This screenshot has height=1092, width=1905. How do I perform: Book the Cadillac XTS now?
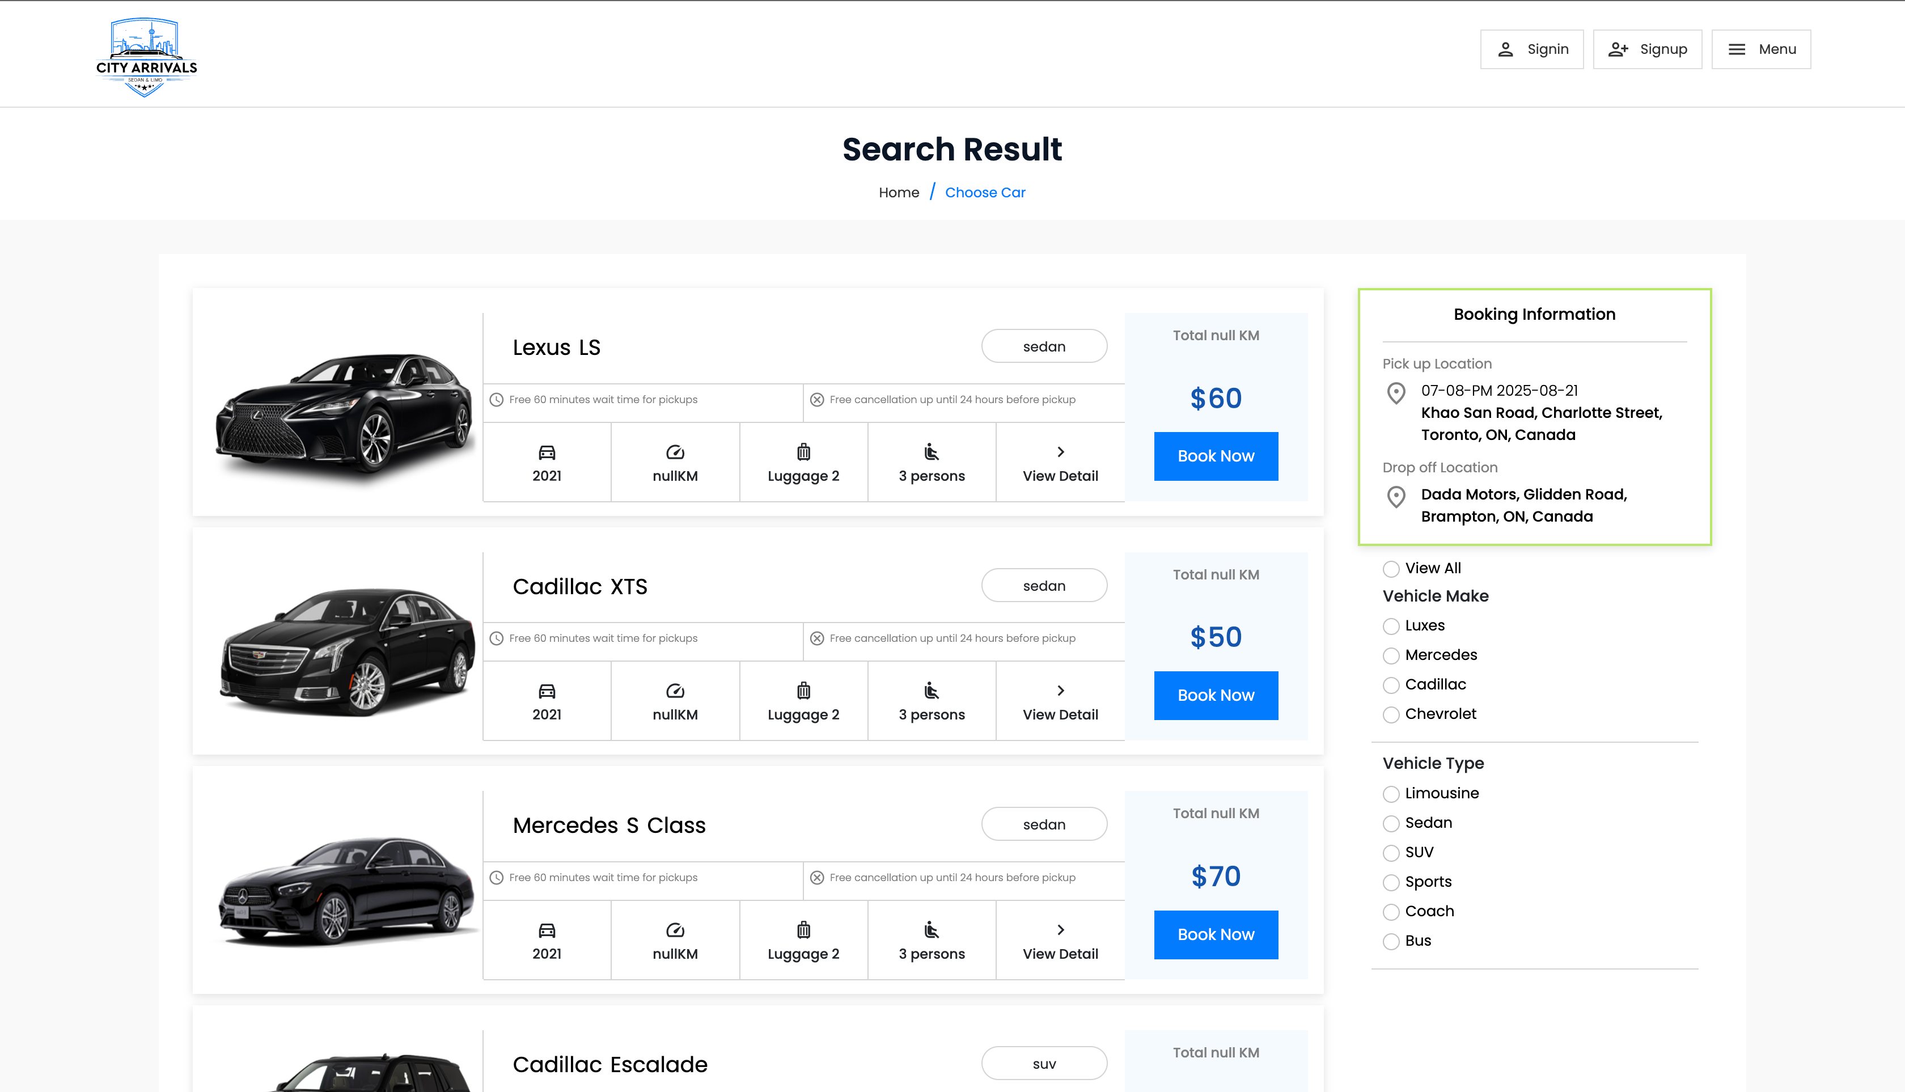(x=1216, y=695)
